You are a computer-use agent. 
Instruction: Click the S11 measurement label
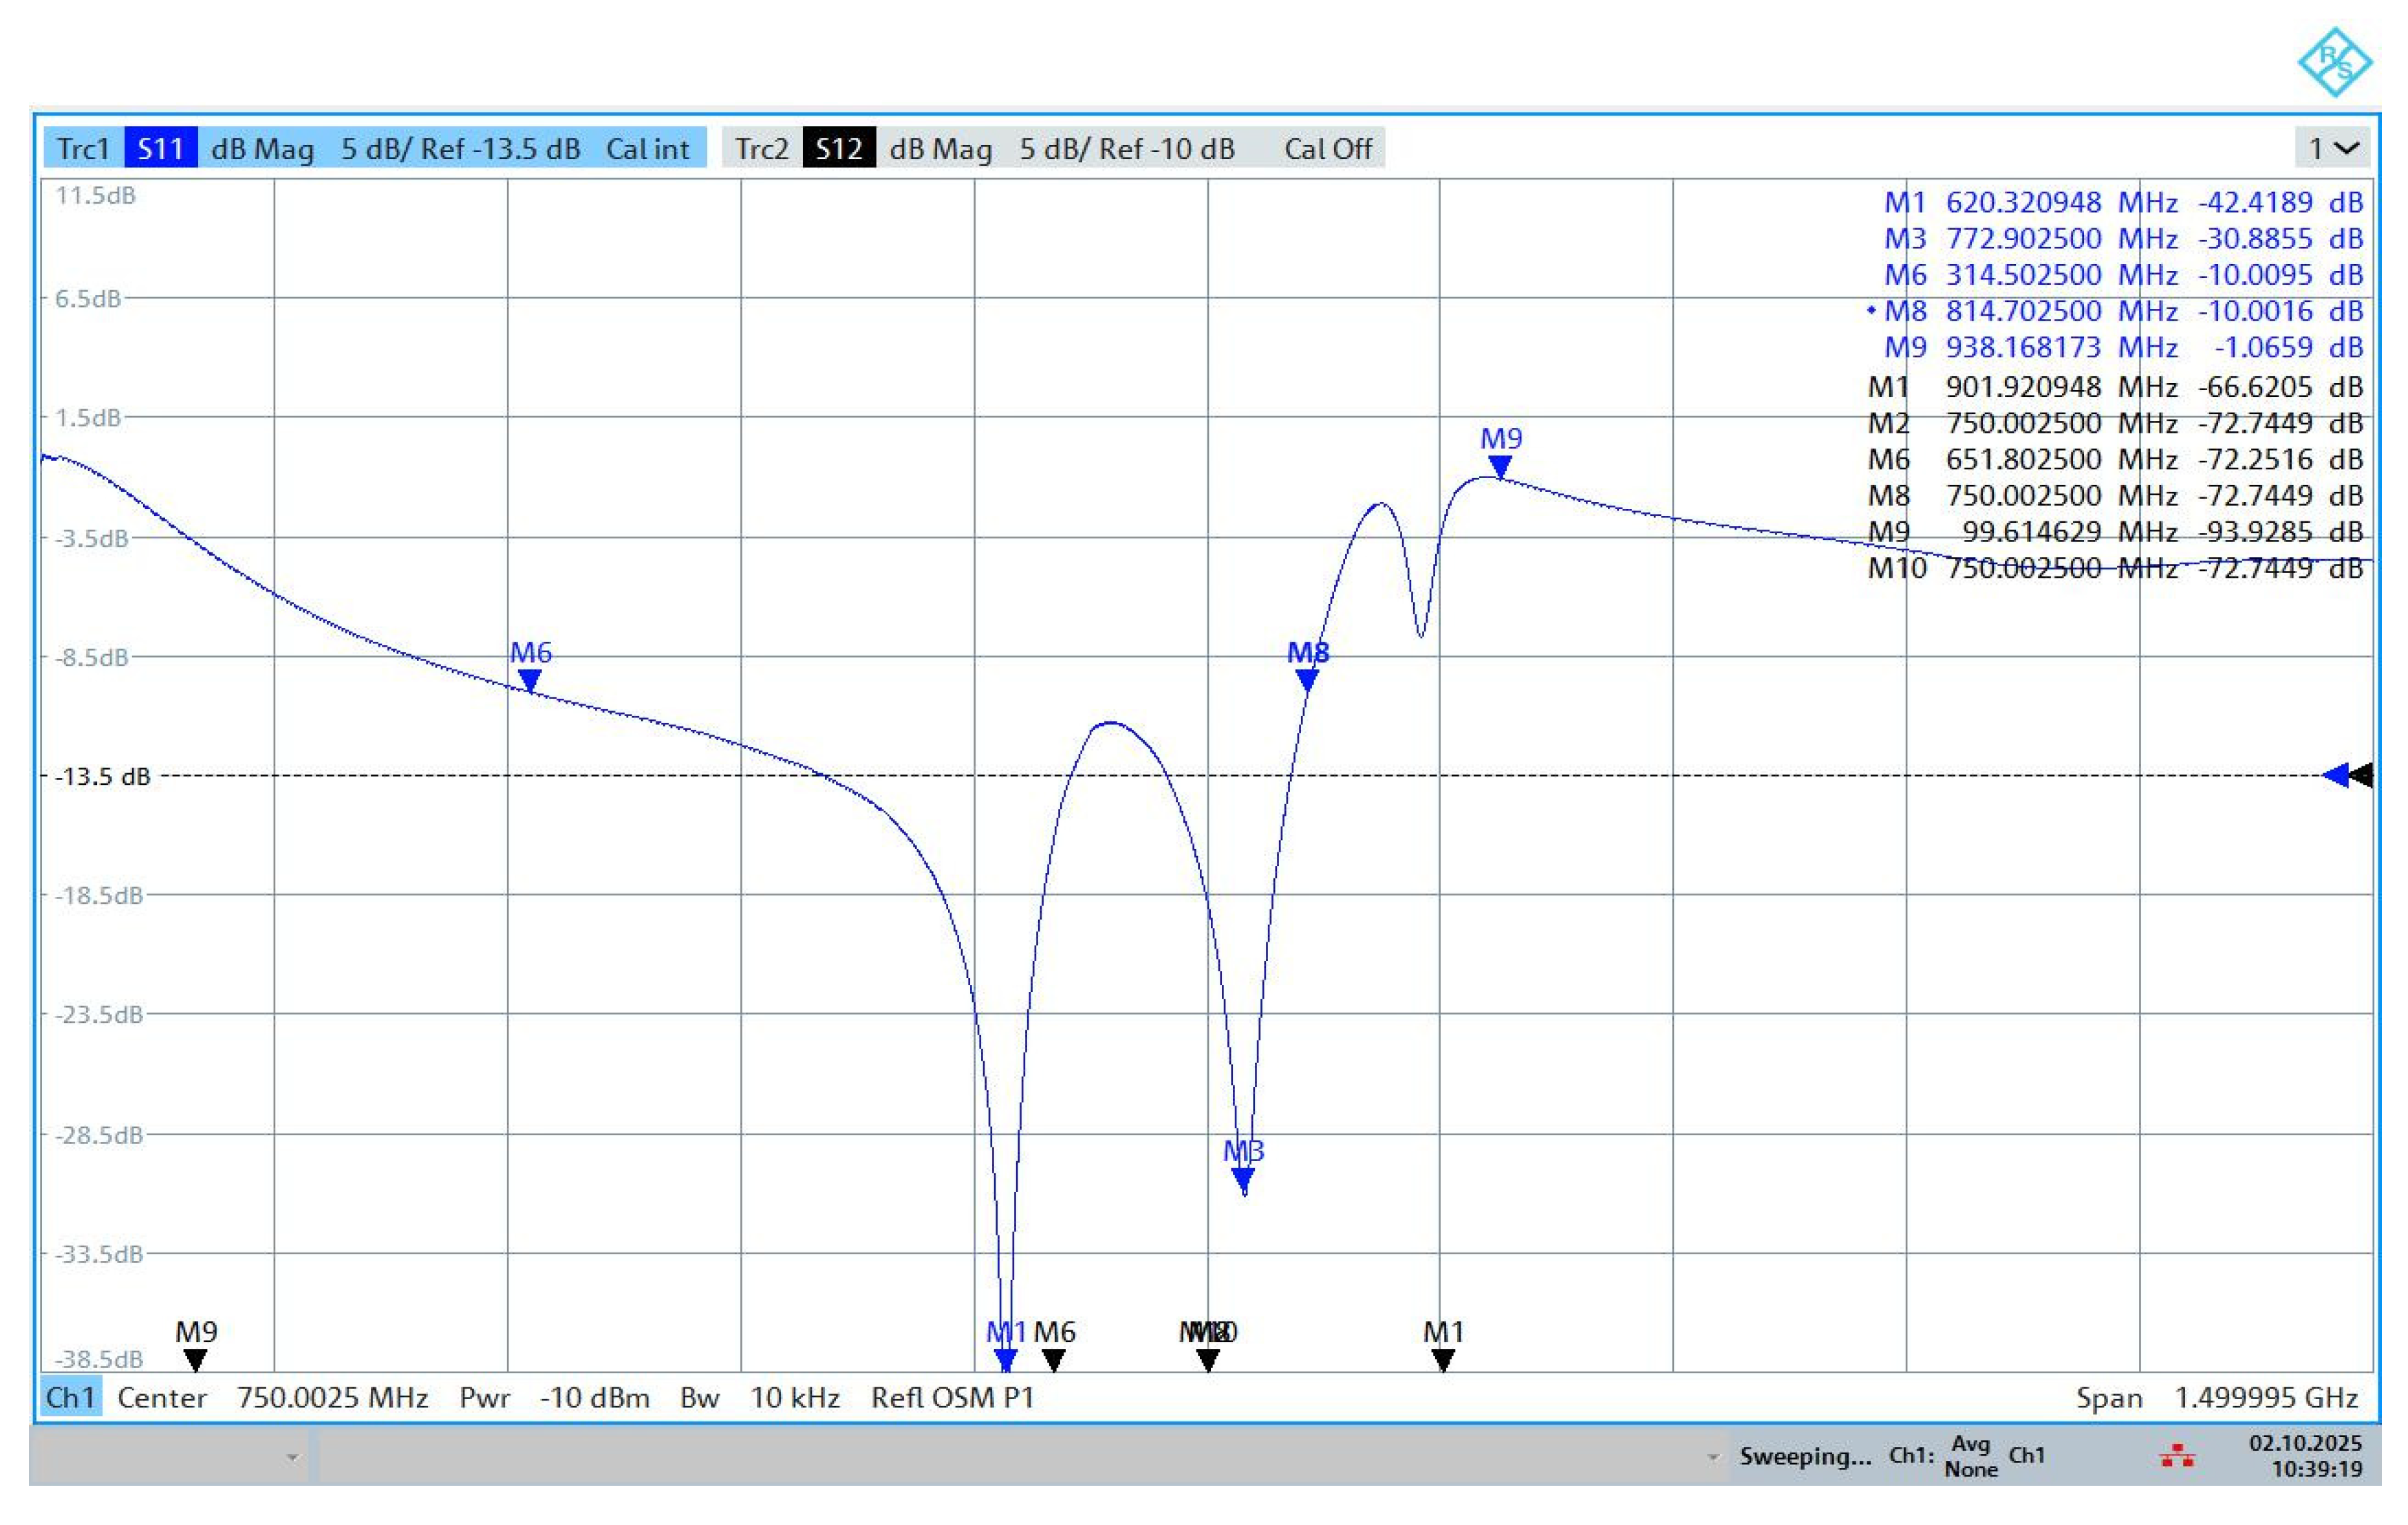(160, 148)
